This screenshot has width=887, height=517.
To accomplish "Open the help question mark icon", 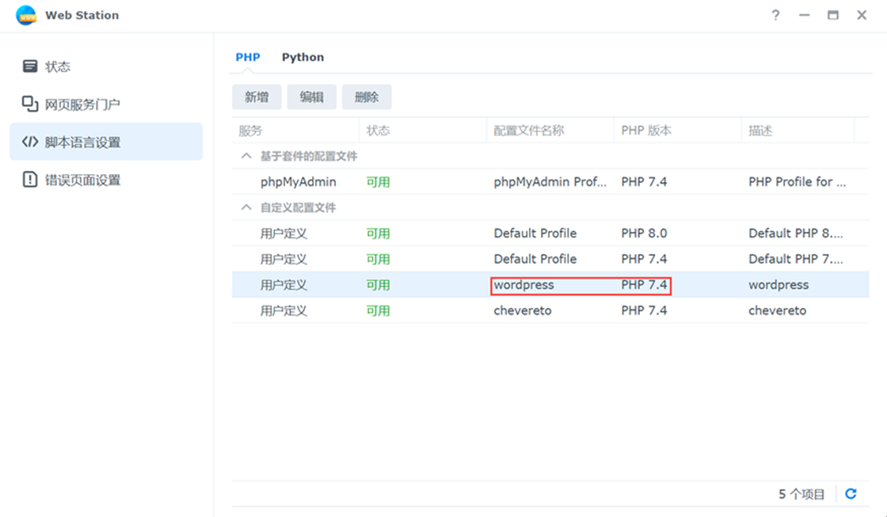I will 775,15.
